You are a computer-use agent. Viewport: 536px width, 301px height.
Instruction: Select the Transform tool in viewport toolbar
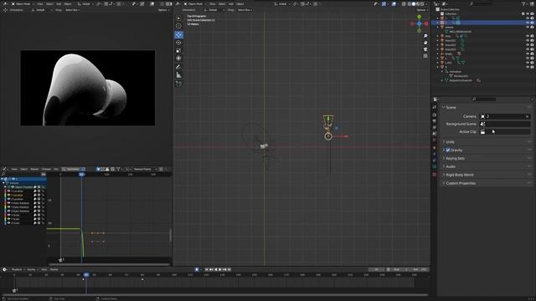(178, 59)
